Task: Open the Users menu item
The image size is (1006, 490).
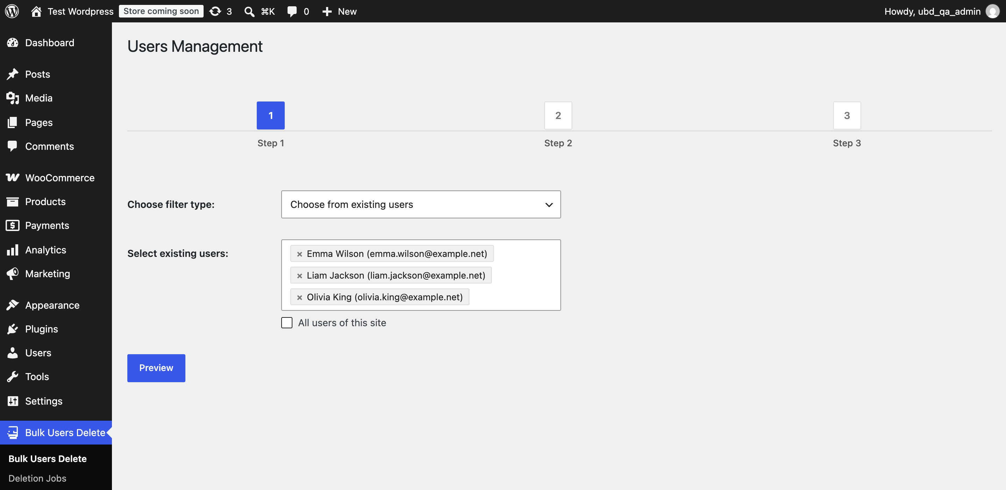Action: (56, 353)
